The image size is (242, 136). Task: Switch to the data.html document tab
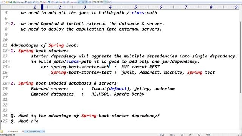coord(14,131)
